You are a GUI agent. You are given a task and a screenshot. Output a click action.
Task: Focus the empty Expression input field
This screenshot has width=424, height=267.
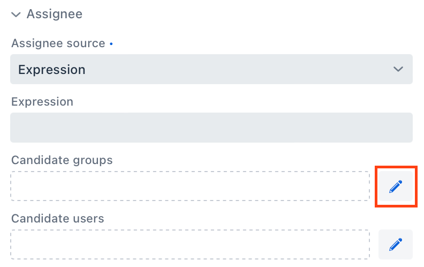pos(211,127)
